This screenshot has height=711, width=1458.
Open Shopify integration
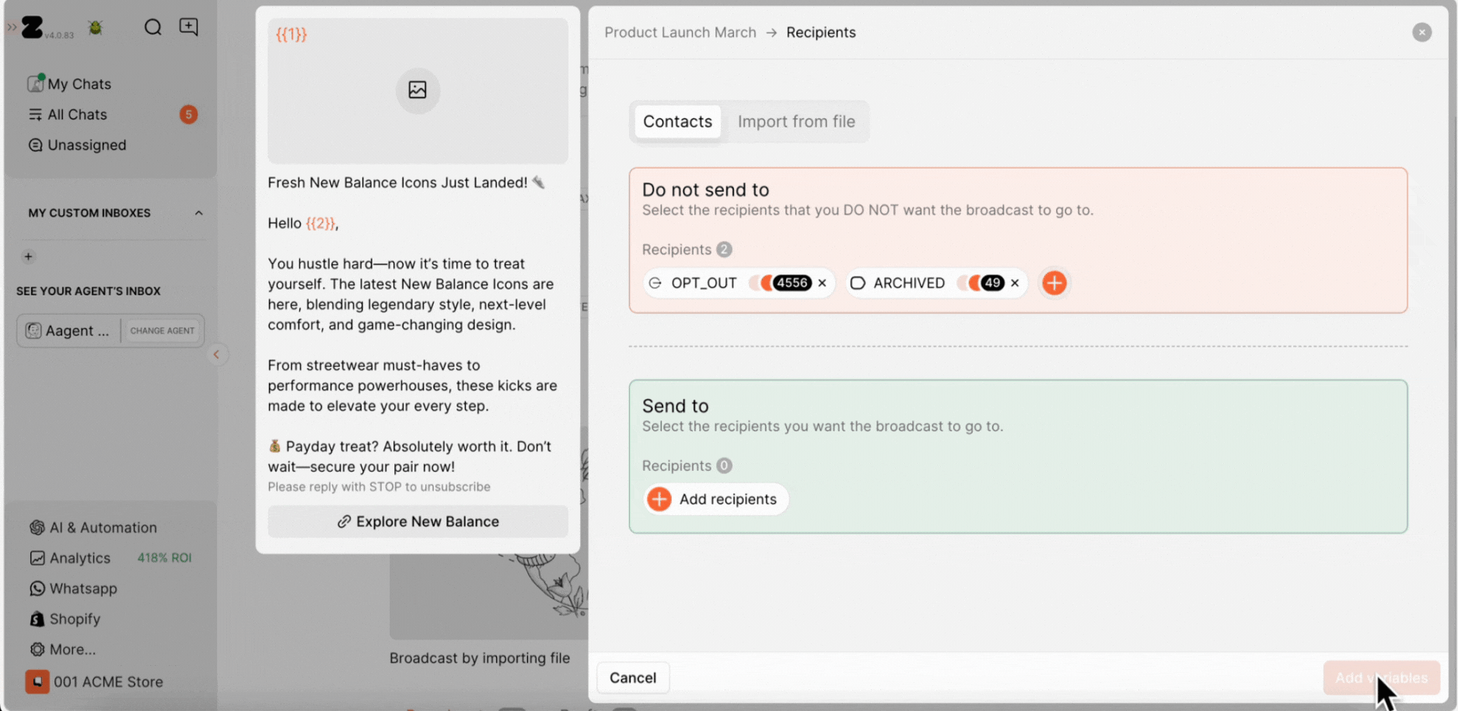[65, 619]
